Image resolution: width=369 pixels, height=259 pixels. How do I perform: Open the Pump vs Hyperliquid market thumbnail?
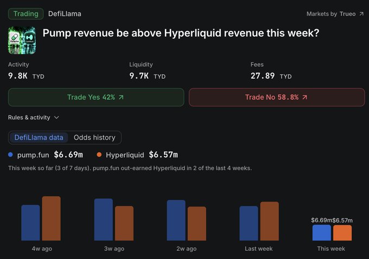[x=22, y=40]
